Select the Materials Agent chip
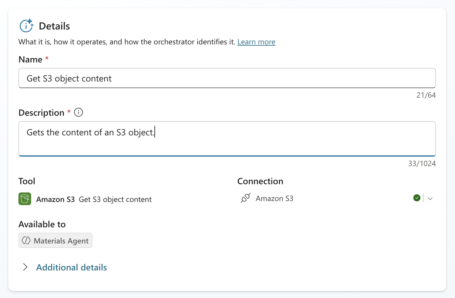This screenshot has width=455, height=298. pyautogui.click(x=55, y=240)
